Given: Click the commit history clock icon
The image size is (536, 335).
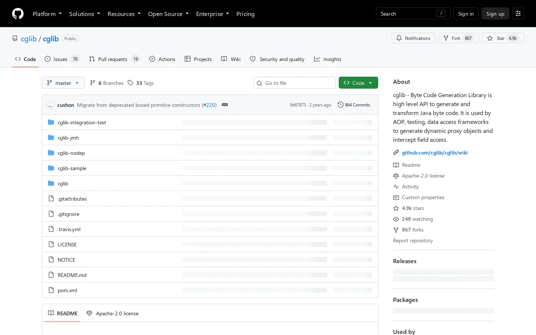Looking at the screenshot, I should click(340, 105).
